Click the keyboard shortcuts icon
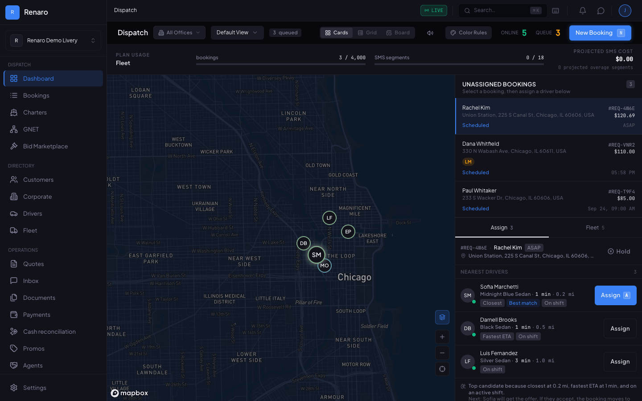The width and height of the screenshot is (642, 401). [x=556, y=11]
